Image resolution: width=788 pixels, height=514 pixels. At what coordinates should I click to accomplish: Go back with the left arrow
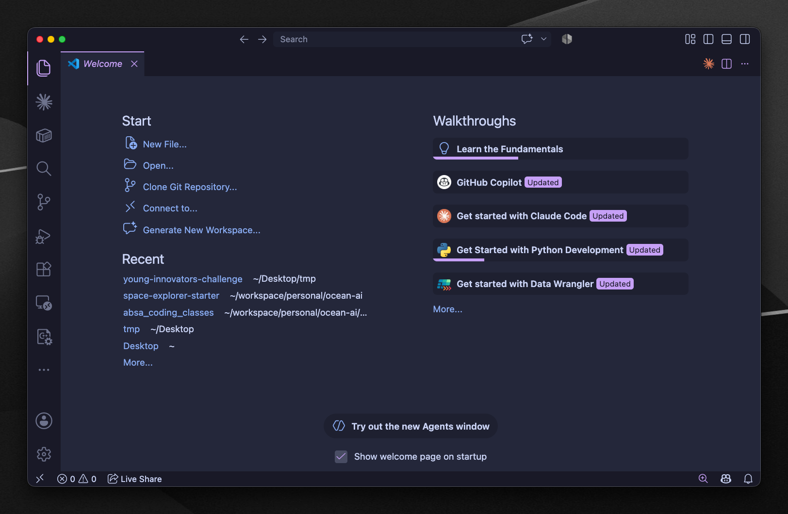[244, 39]
